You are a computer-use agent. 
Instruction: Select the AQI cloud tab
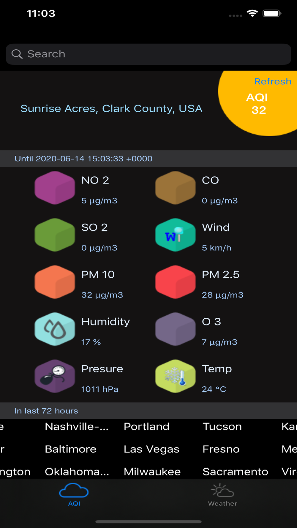tap(74, 495)
